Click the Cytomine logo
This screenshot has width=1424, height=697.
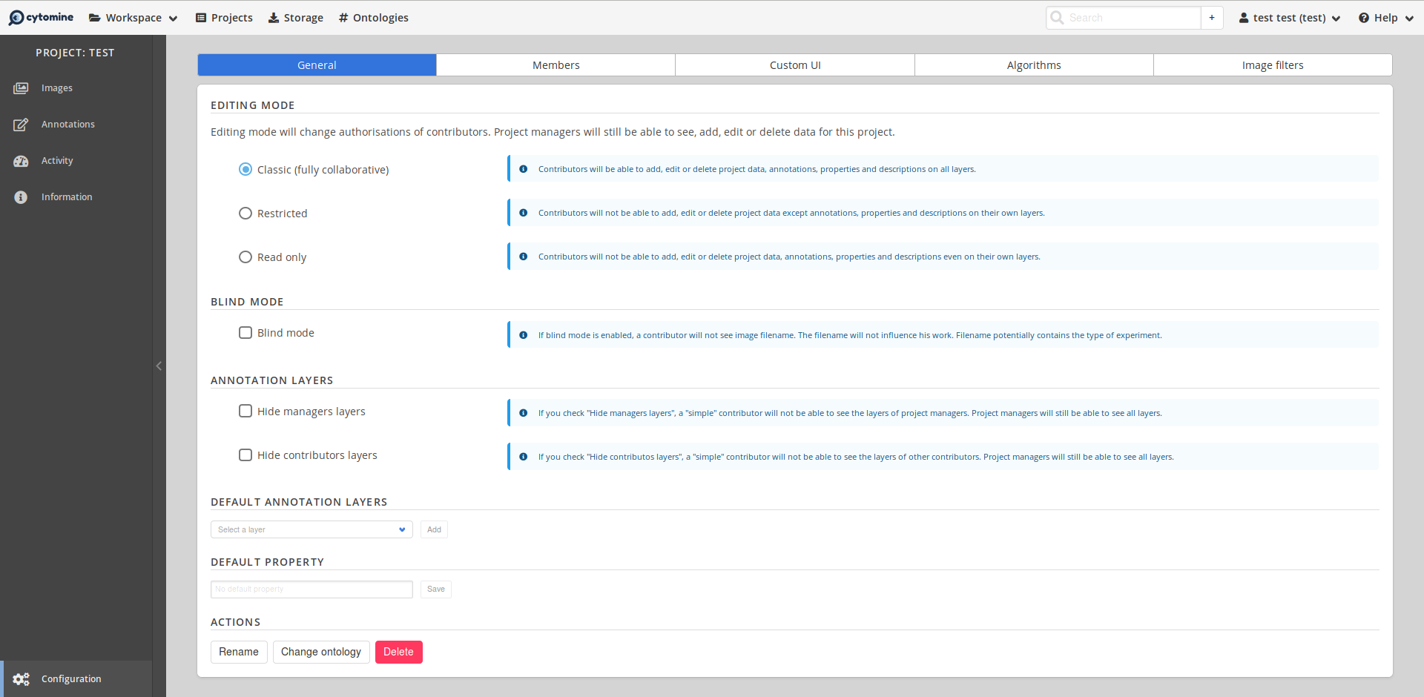(x=41, y=17)
